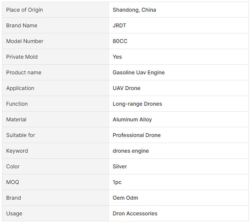Select the 'Long-range Drones' function value
Image resolution: width=250 pixels, height=223 pixels.
tap(137, 104)
